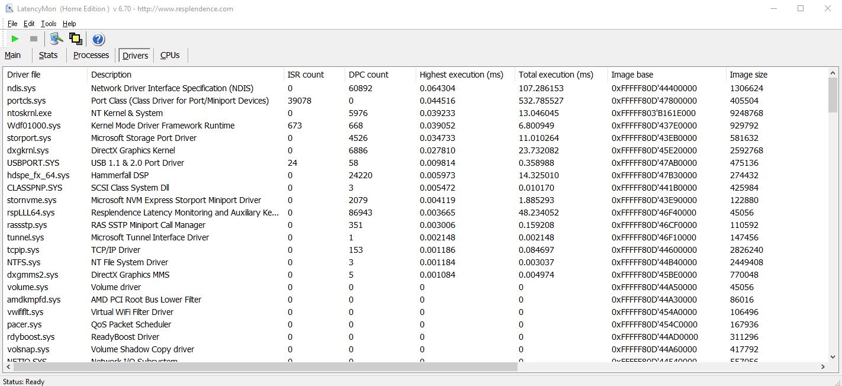Viewport: 842px width, 386px height.
Task: Select the hdspe_fx_64.sys driver row
Action: [x=415, y=175]
